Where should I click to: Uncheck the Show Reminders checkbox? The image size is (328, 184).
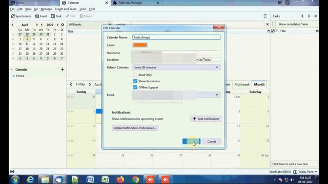click(135, 81)
